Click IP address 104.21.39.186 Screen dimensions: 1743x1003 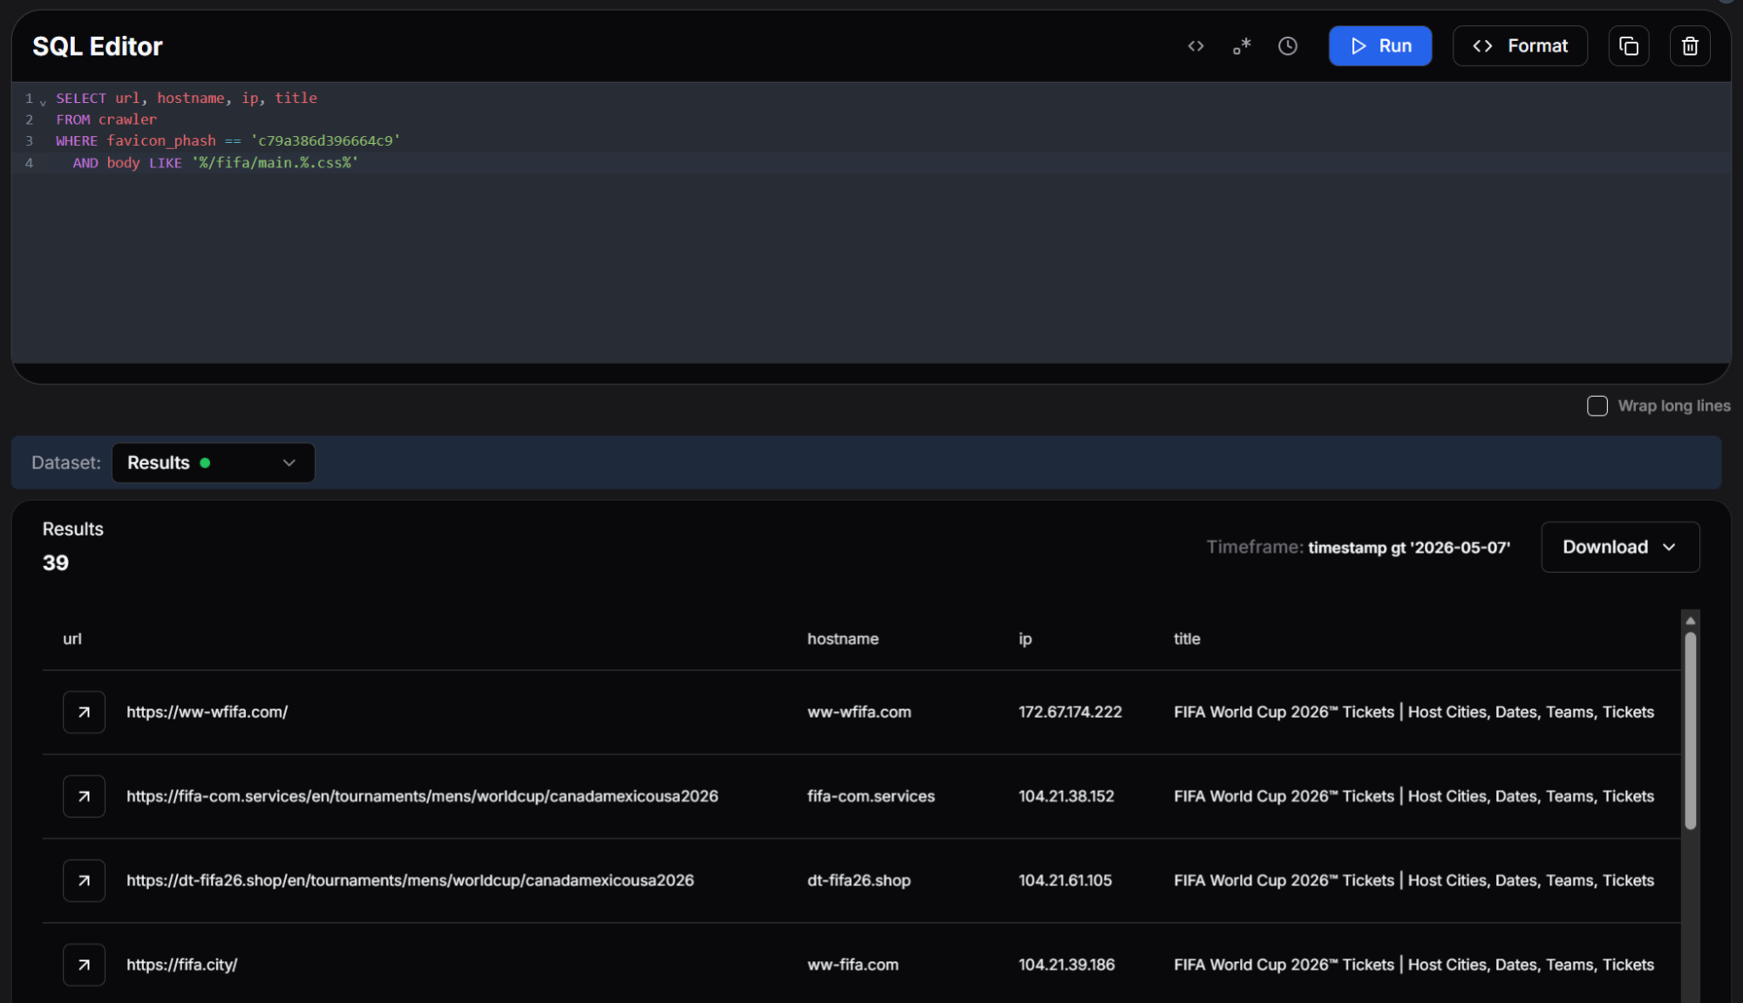pyautogui.click(x=1066, y=965)
